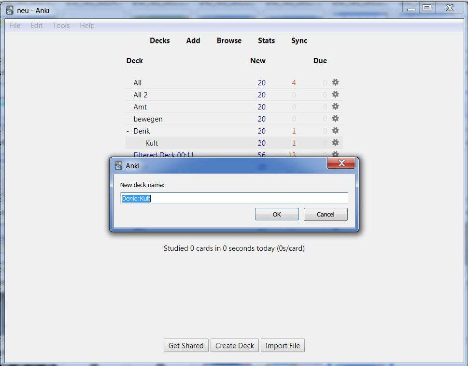
Task: Show the Stats view
Action: point(266,41)
